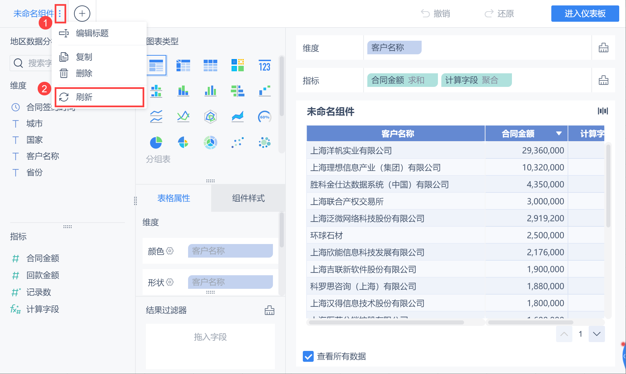
Task: Select the scatter plot chart type
Action: click(238, 143)
